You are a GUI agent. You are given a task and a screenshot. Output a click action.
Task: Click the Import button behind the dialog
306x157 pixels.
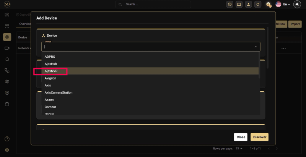[295, 24]
